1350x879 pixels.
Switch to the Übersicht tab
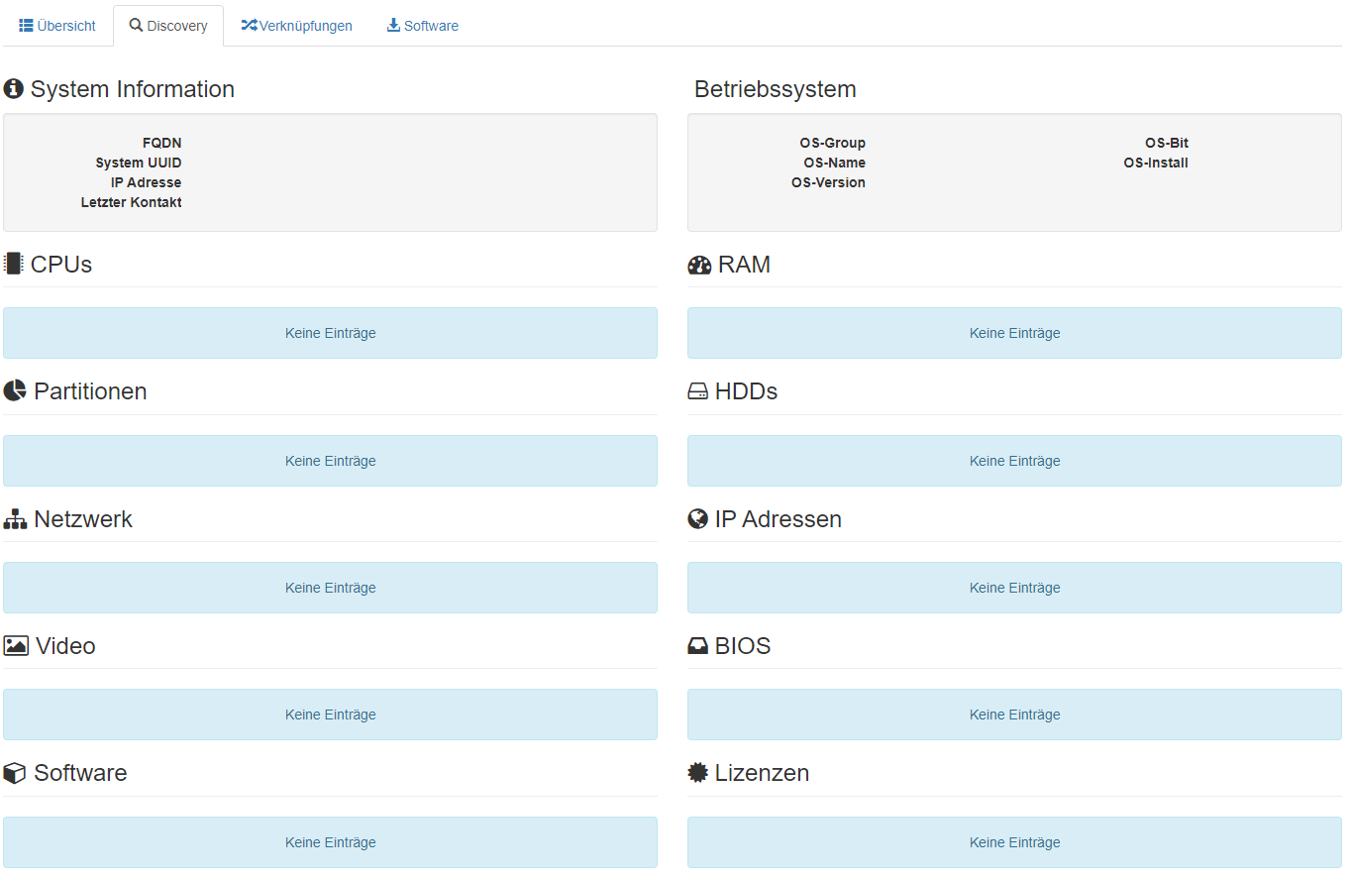click(56, 25)
